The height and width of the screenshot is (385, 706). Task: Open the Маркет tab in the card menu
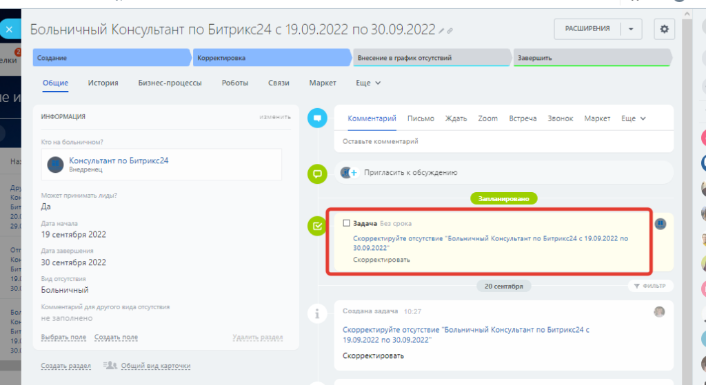[323, 83]
